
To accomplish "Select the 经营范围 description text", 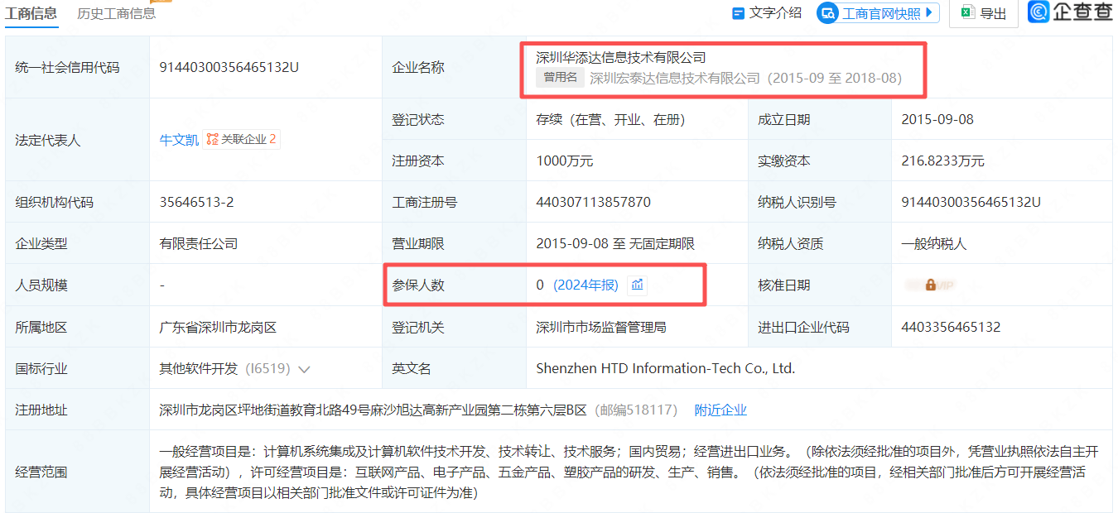I will (629, 472).
